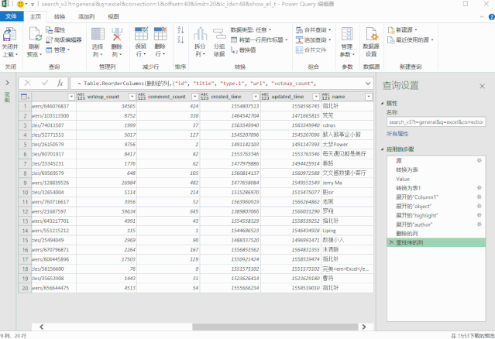Click the Split Column (拆分列) icon
This screenshot has height=339, width=495.
pyautogui.click(x=200, y=34)
